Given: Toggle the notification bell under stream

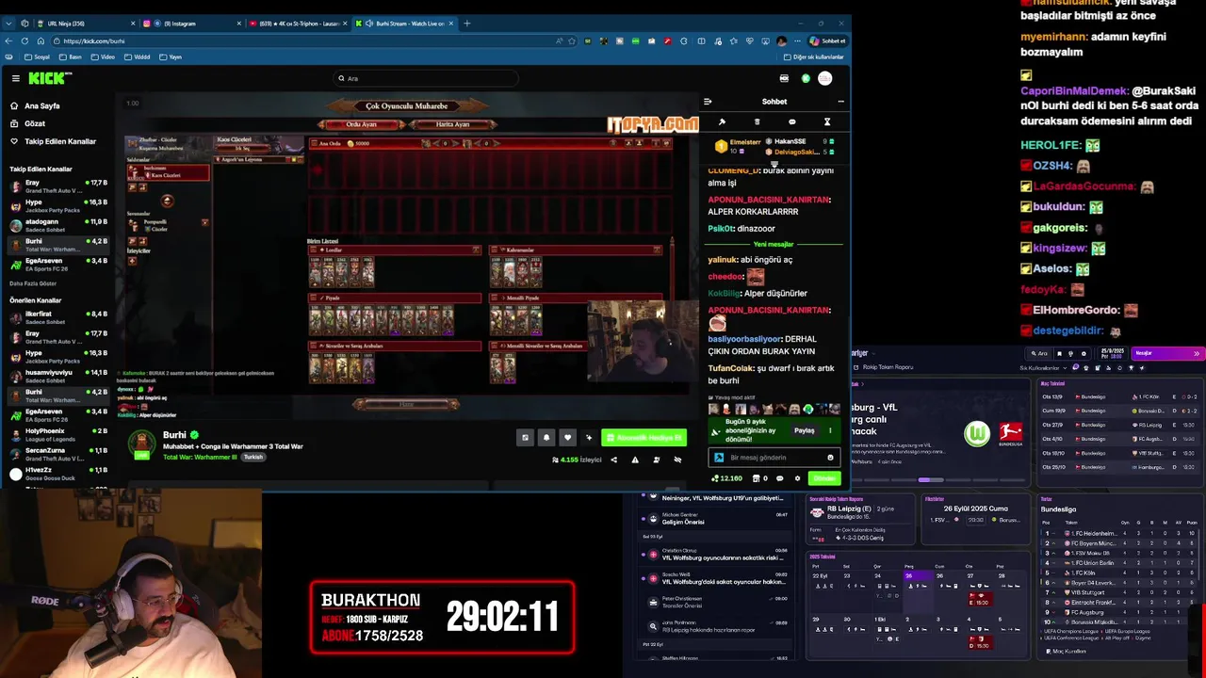Looking at the screenshot, I should coord(546,438).
